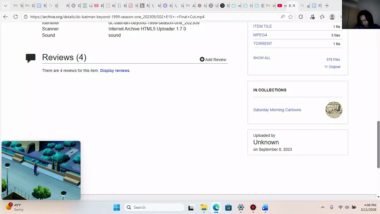Switch to the YouTube tab

(280, 6)
